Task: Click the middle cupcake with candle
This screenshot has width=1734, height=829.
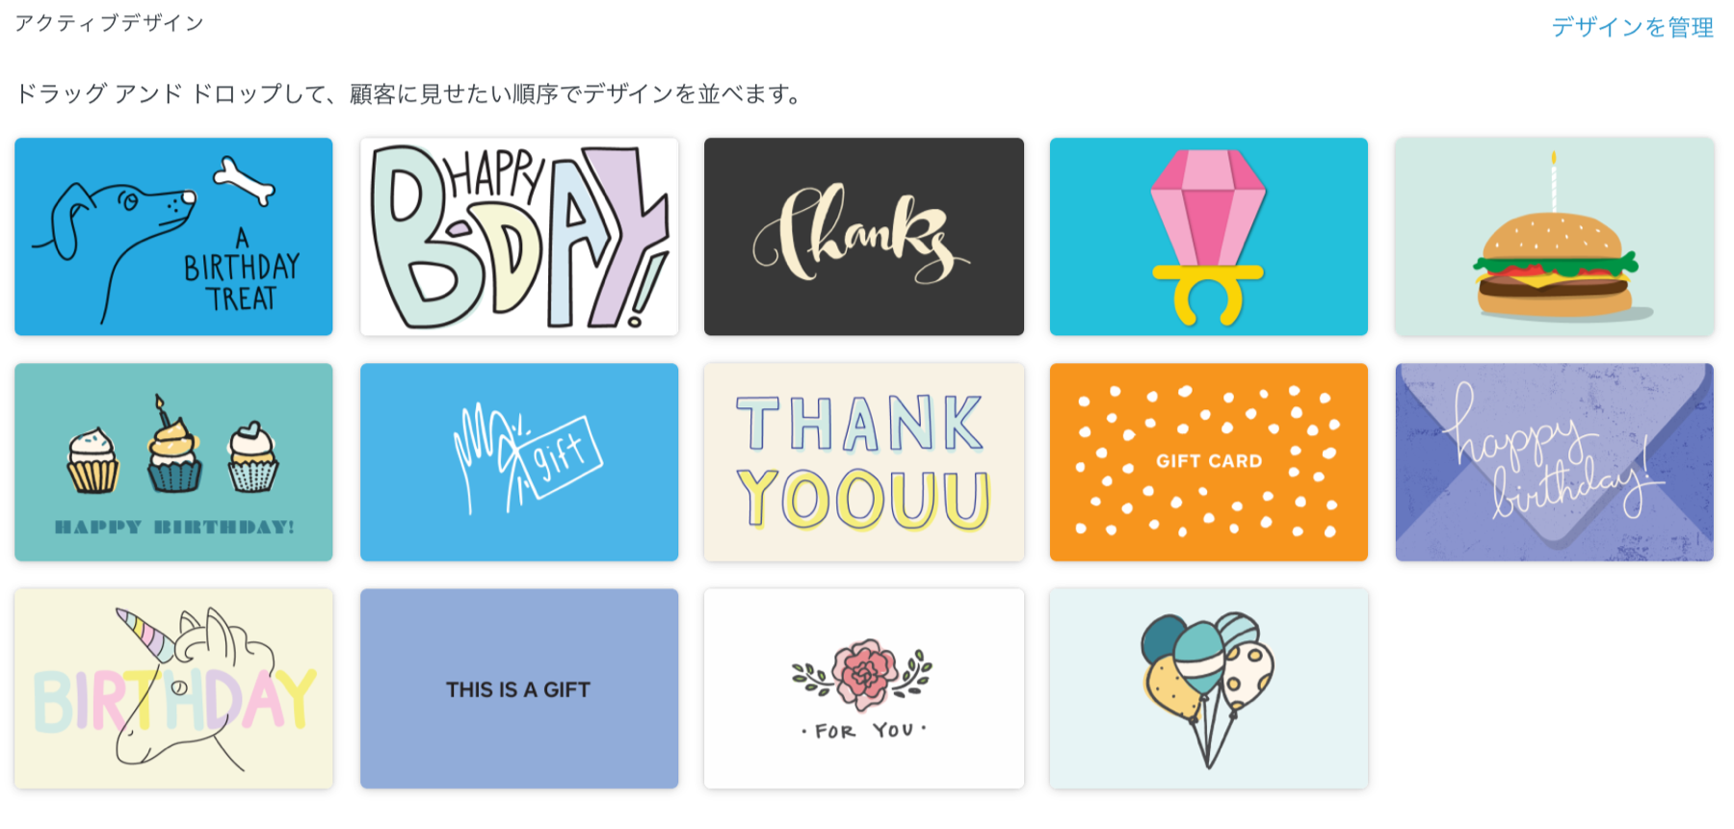Action: 174,446
